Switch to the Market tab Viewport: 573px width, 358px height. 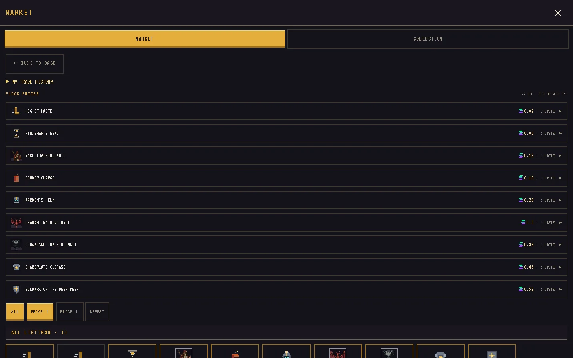pyautogui.click(x=145, y=39)
